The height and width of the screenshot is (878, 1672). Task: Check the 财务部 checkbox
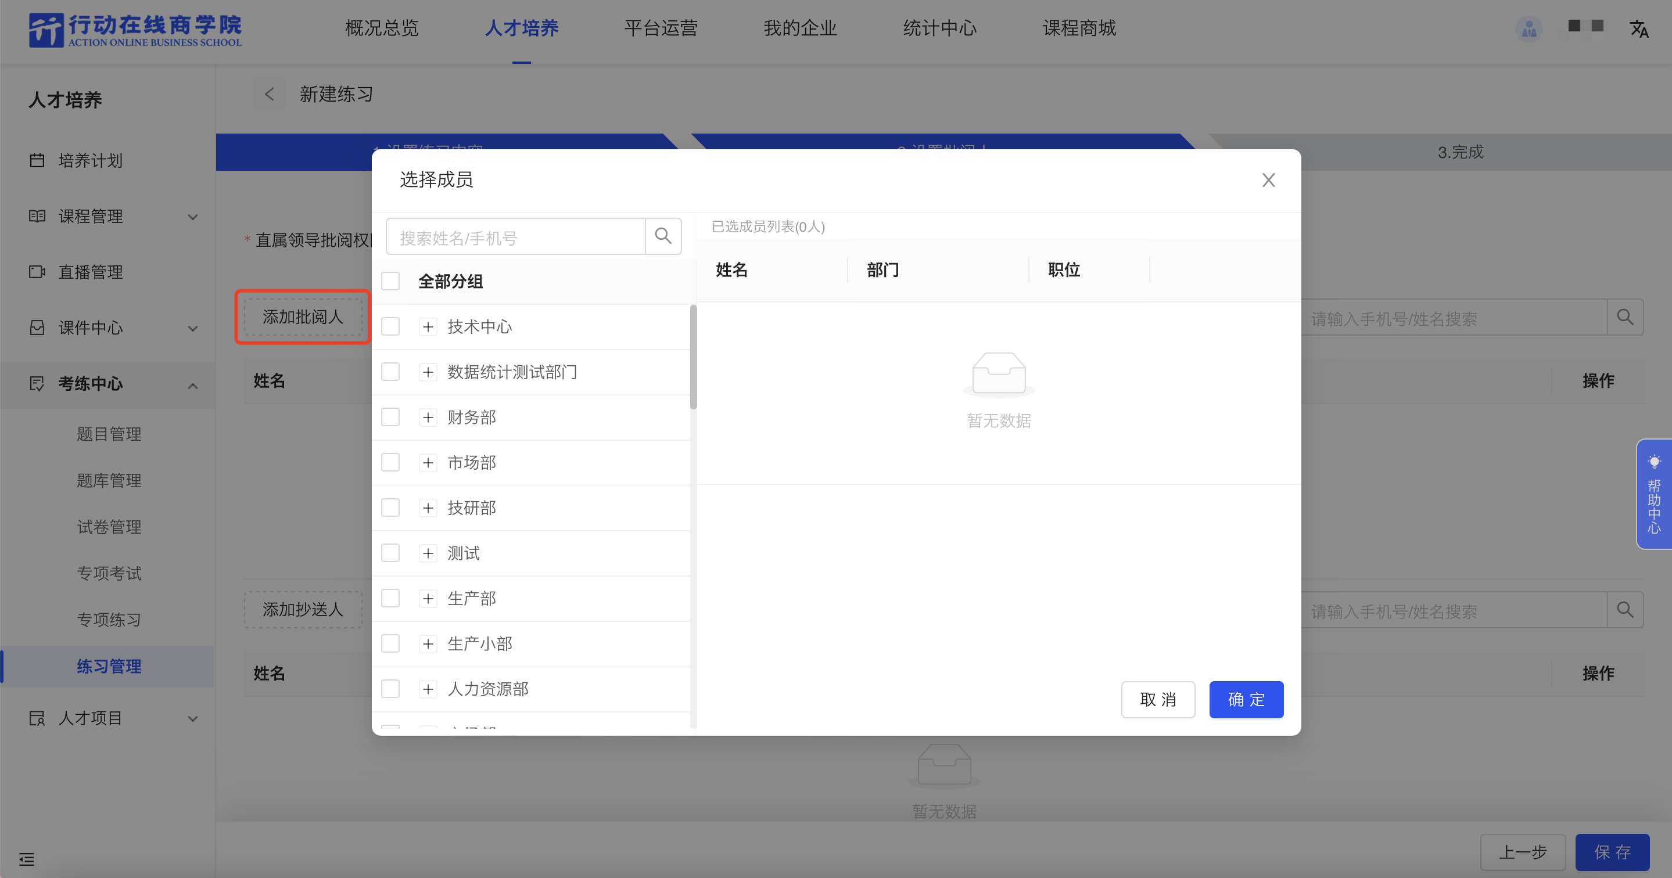point(390,418)
